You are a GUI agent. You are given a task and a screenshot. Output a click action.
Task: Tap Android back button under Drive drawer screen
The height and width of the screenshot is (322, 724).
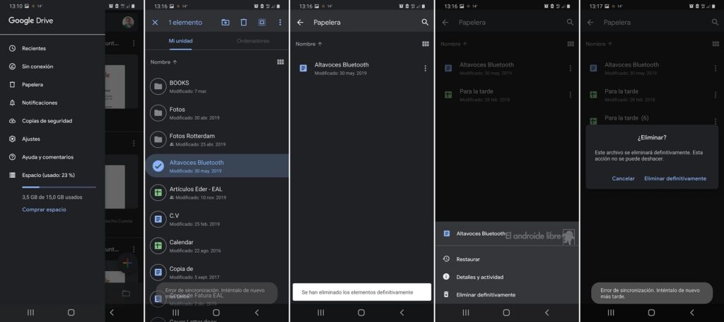(x=111, y=312)
